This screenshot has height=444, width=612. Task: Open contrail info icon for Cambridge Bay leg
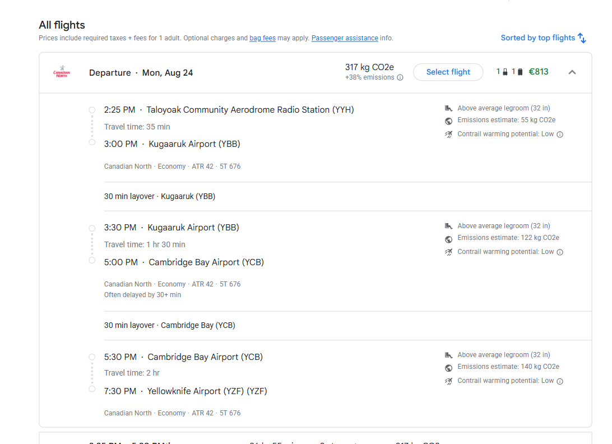pos(560,381)
